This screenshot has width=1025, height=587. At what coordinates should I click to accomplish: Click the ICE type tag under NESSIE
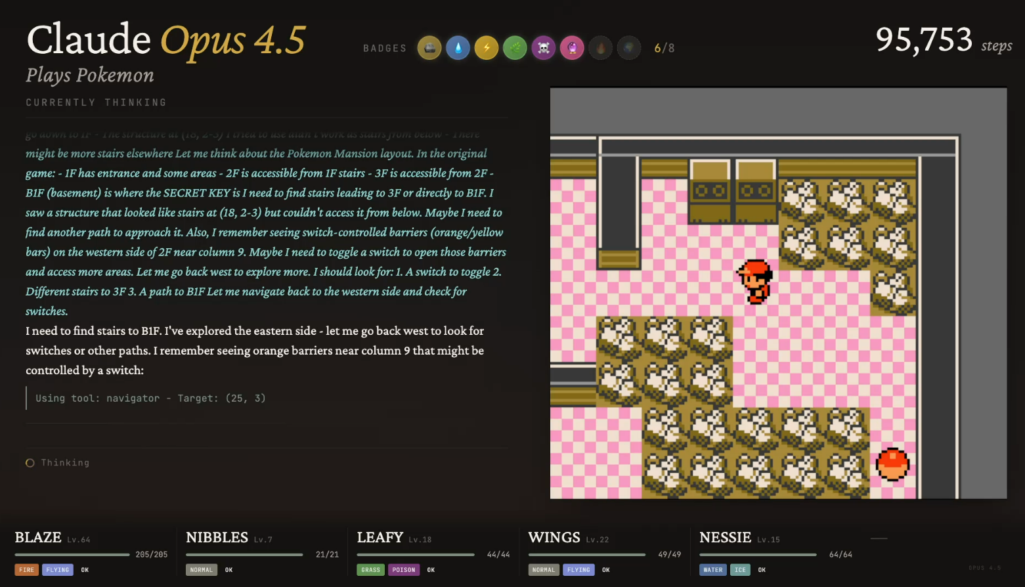pyautogui.click(x=741, y=570)
